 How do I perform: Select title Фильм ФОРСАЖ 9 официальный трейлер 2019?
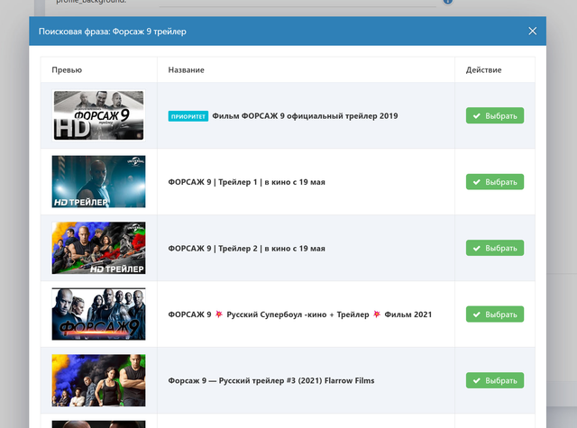tap(305, 116)
